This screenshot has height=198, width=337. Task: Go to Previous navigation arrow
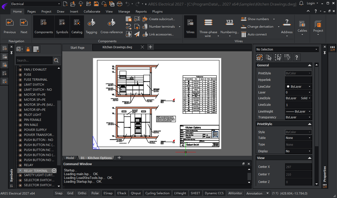10,26
